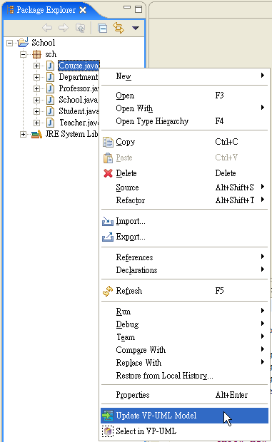Click the School.java file icon
The image size is (272, 442).
[50, 100]
